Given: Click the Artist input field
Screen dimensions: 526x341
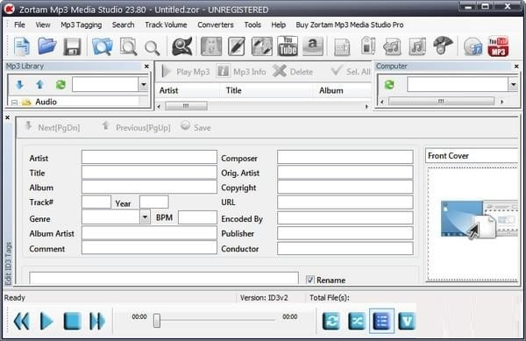Looking at the screenshot, I should (149, 157).
